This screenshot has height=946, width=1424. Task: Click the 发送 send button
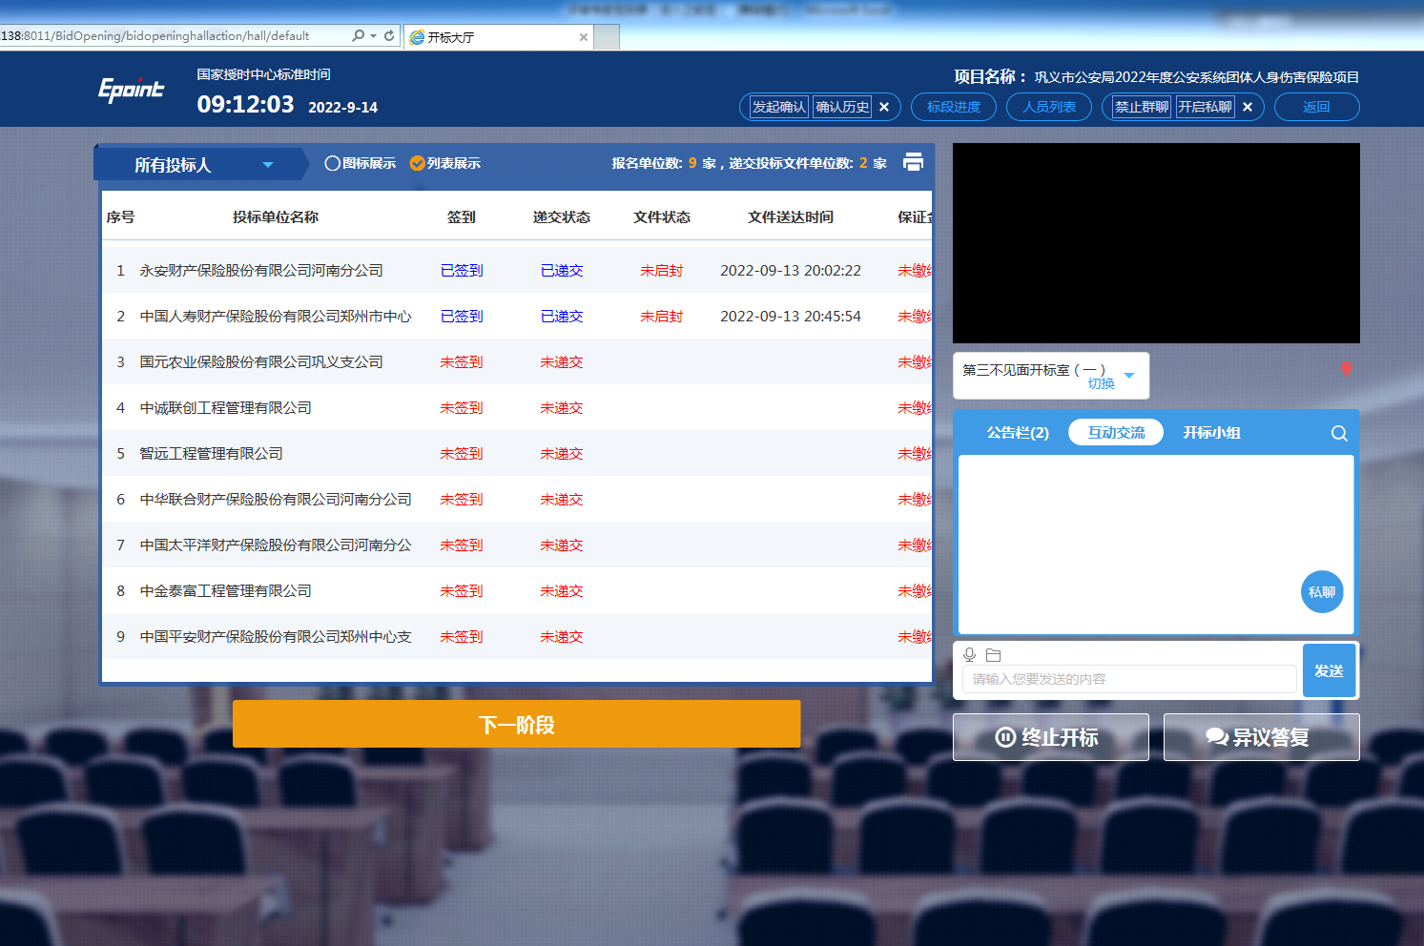[x=1329, y=670]
